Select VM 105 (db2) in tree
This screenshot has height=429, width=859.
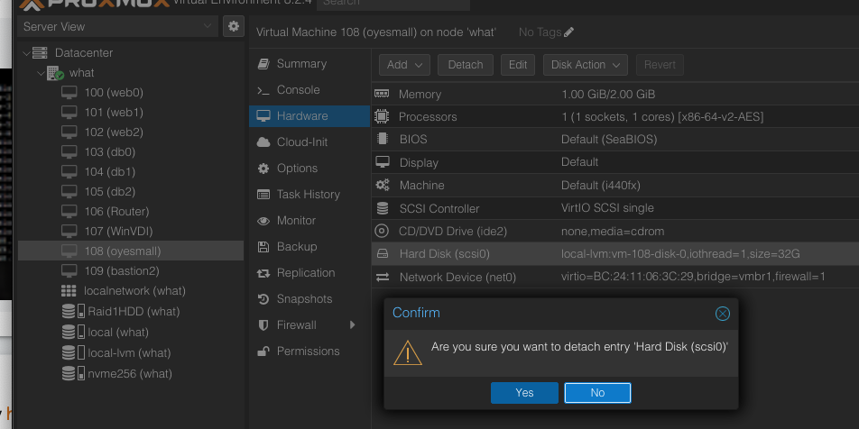click(130, 191)
